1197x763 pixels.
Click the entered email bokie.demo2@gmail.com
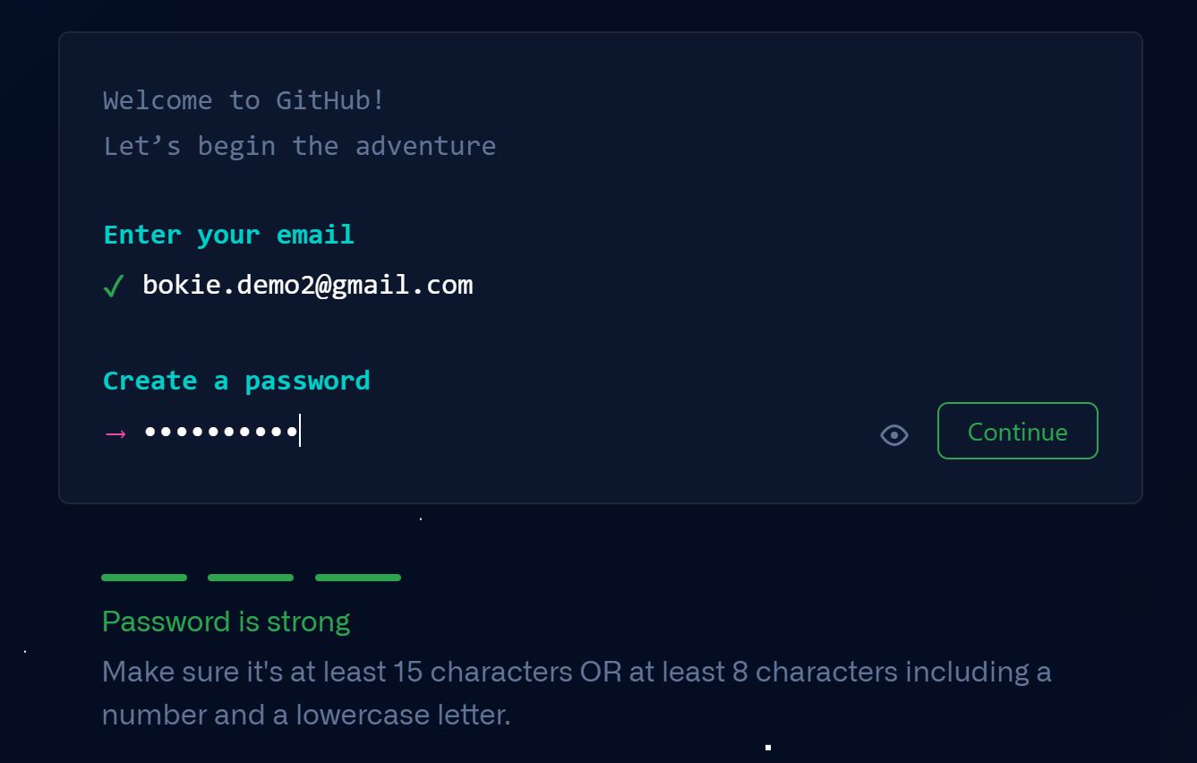307,285
